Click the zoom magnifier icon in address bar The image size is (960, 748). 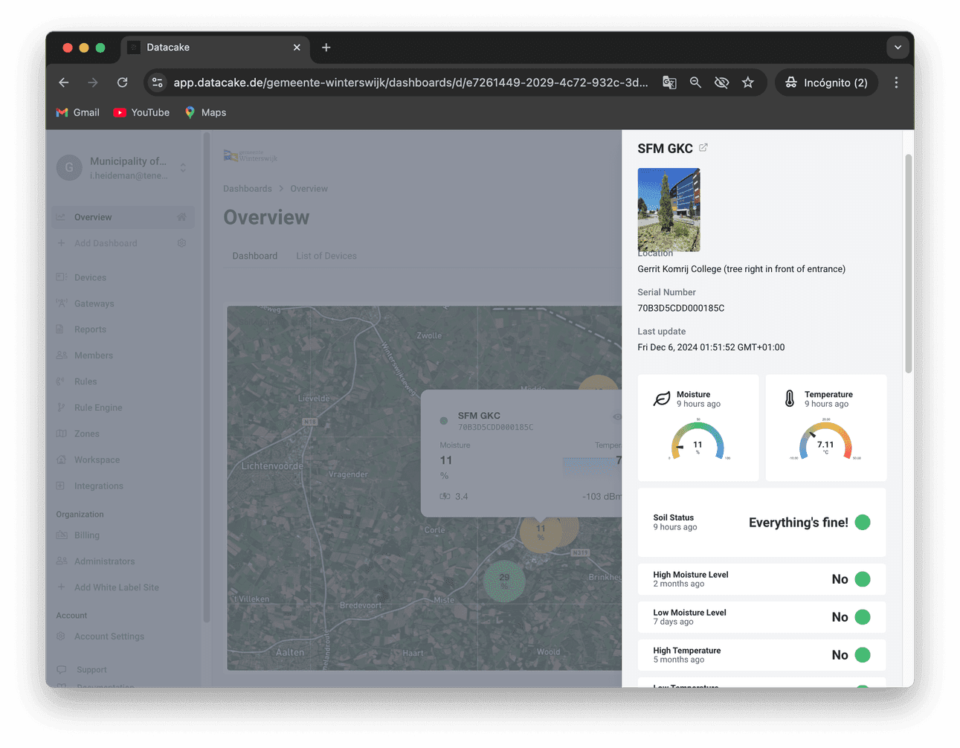tap(695, 83)
